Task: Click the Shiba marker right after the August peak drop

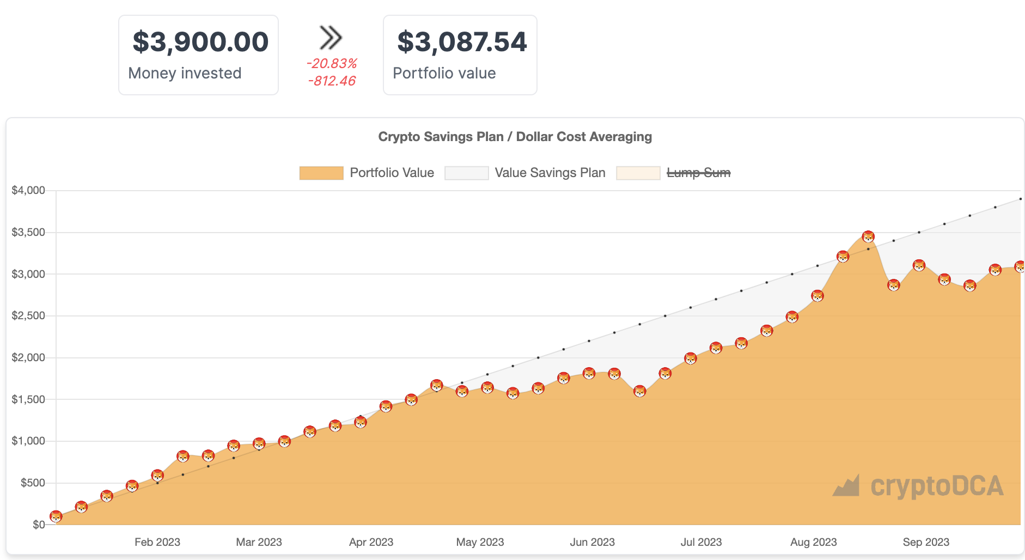Action: tap(893, 285)
